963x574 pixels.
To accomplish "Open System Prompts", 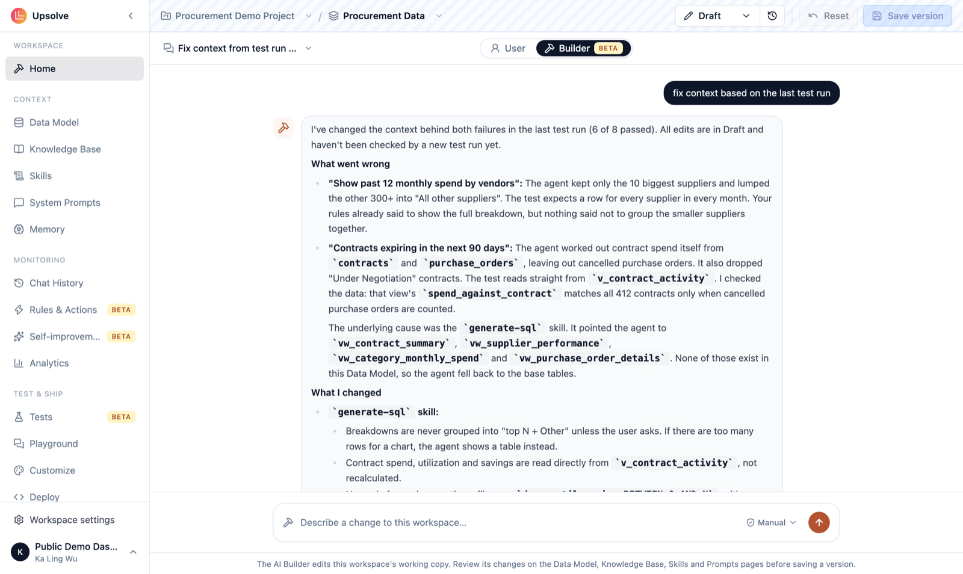I will tap(75, 203).
